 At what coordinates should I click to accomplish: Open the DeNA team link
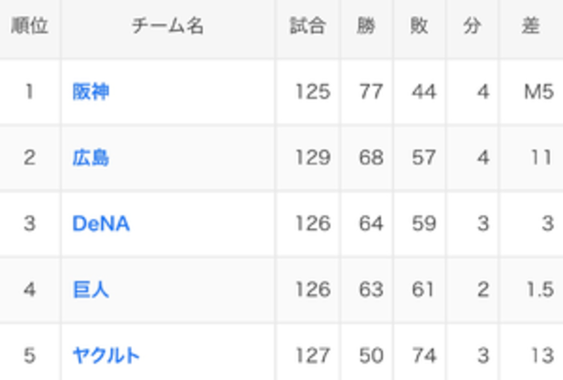[101, 223]
